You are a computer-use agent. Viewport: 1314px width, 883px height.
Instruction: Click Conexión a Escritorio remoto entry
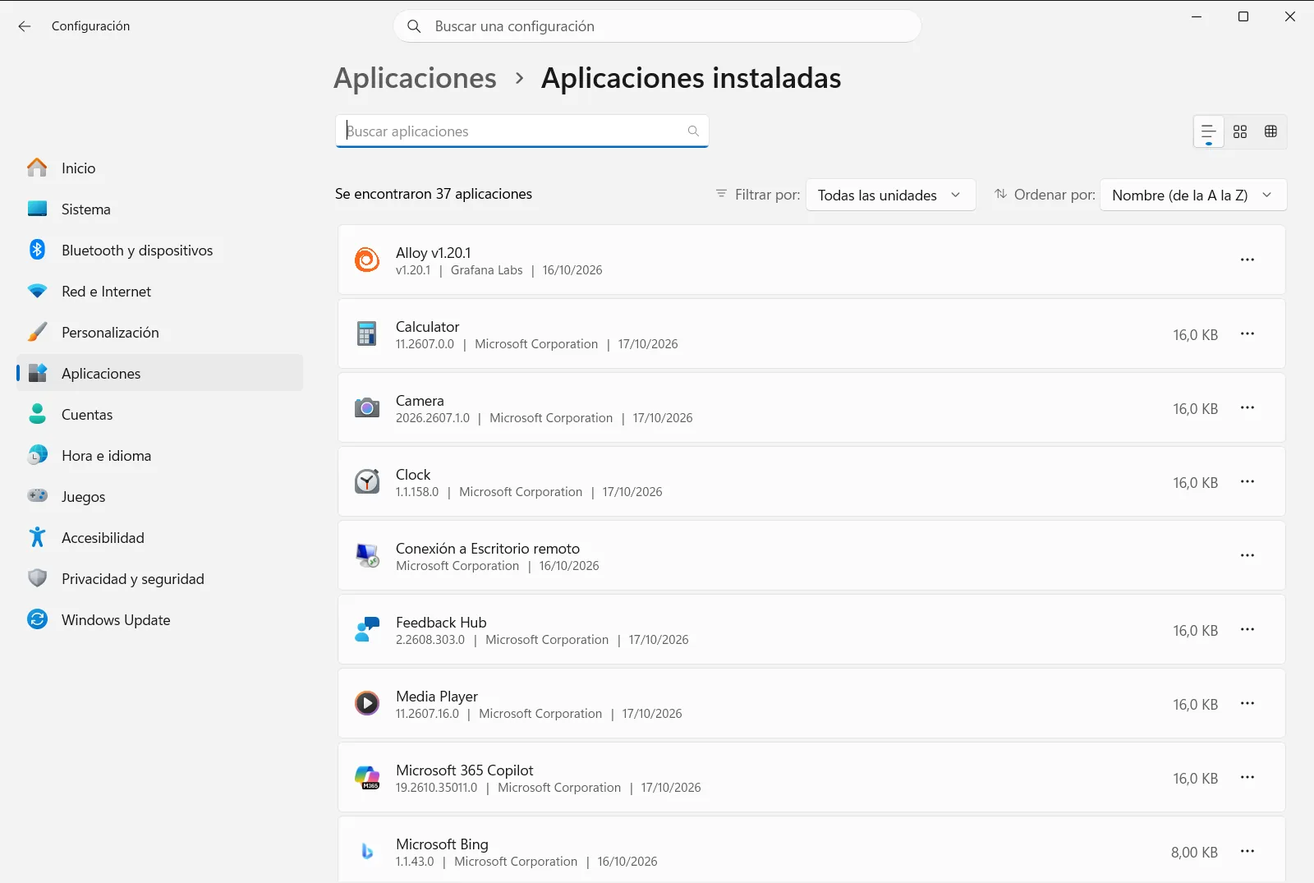[x=811, y=555]
